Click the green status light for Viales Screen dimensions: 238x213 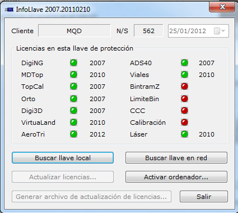(x=184, y=75)
